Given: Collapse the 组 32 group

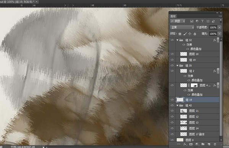Looking at the screenshot, I should point(177,40).
